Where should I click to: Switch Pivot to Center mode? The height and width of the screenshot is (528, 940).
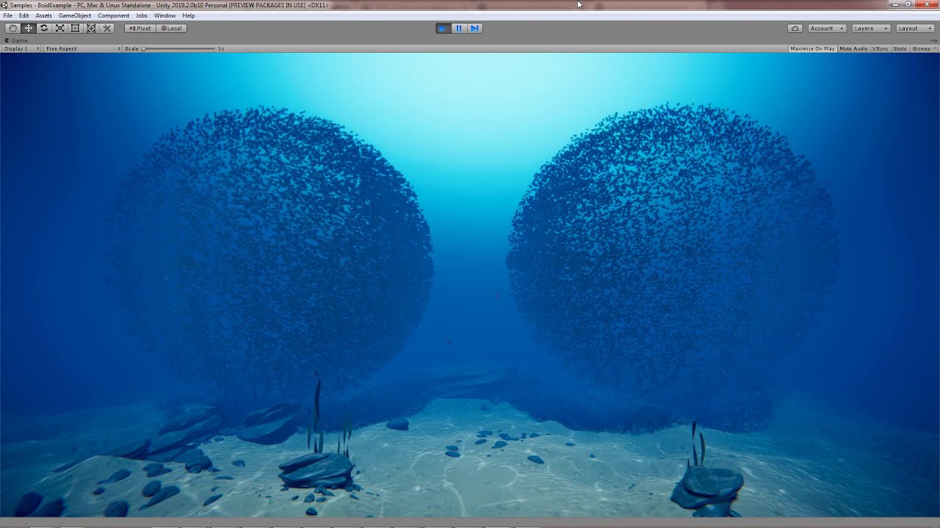(139, 28)
